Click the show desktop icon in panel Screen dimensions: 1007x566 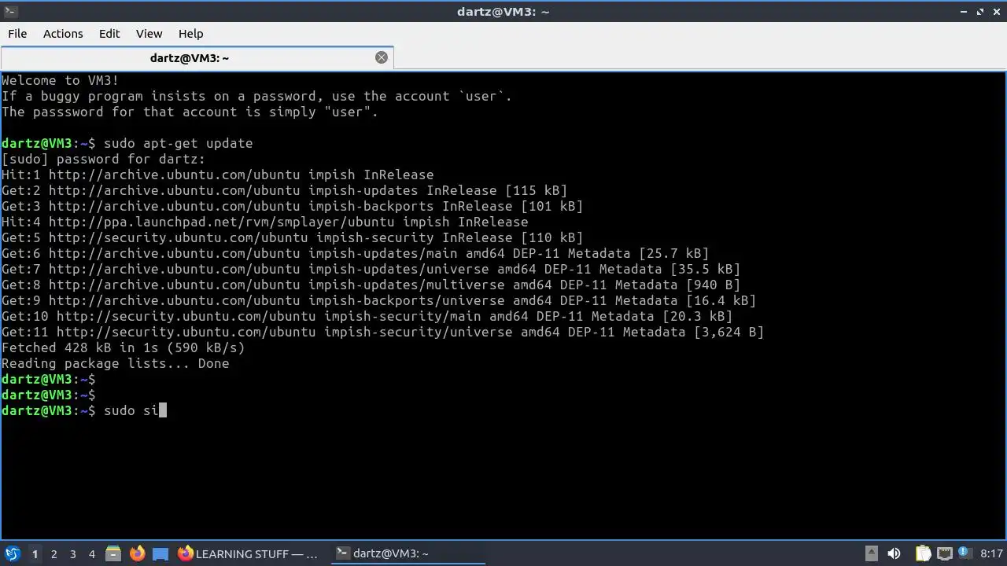point(160,553)
